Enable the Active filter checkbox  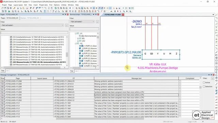tap(204, 82)
